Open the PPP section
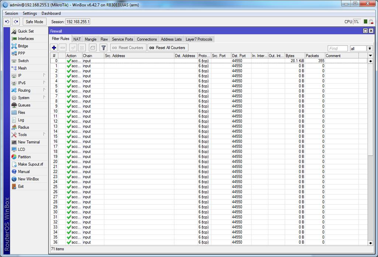Image resolution: width=378 pixels, height=257 pixels. click(x=21, y=53)
